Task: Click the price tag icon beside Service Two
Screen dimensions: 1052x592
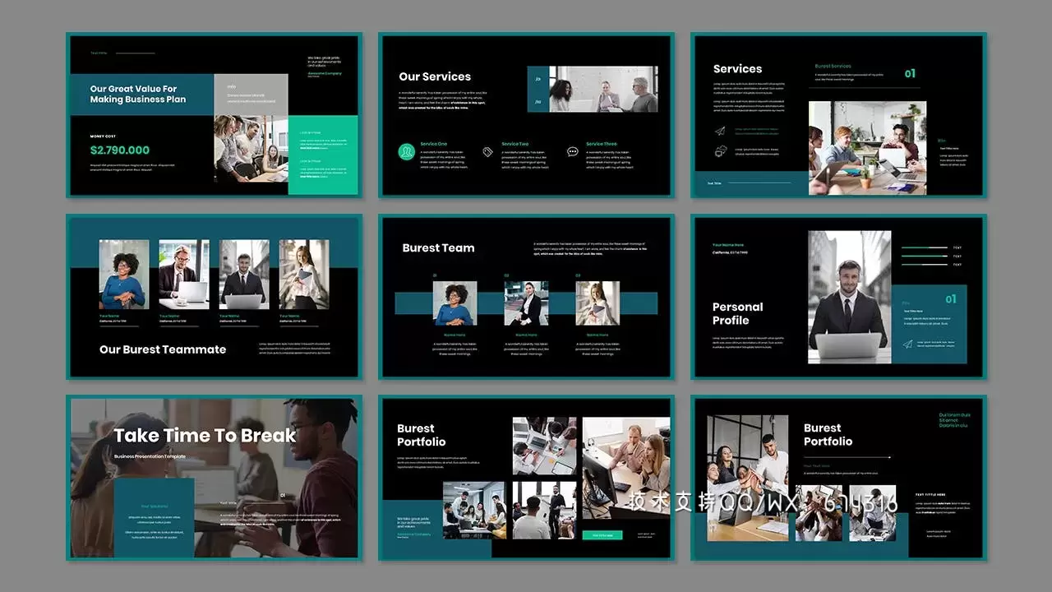Action: pos(487,151)
